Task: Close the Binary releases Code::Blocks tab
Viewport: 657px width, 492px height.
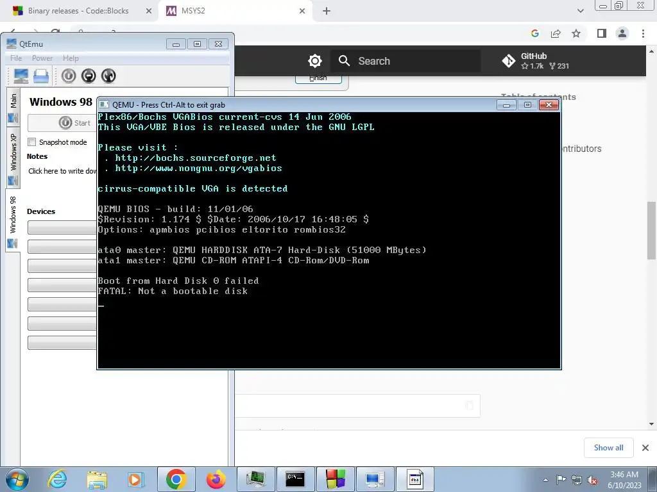Action: 148,11
